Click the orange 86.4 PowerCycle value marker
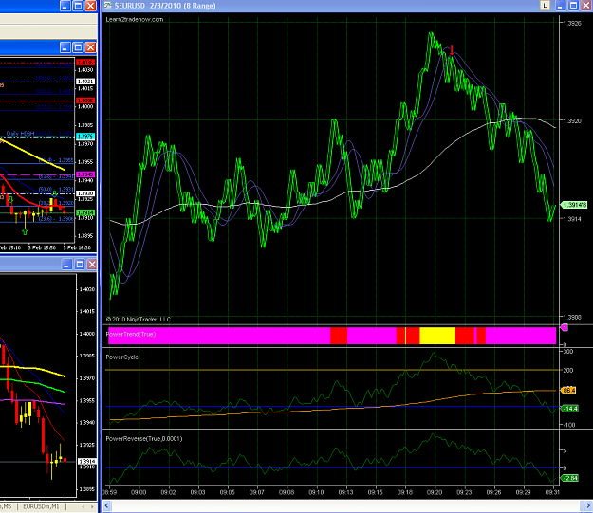 coord(569,390)
